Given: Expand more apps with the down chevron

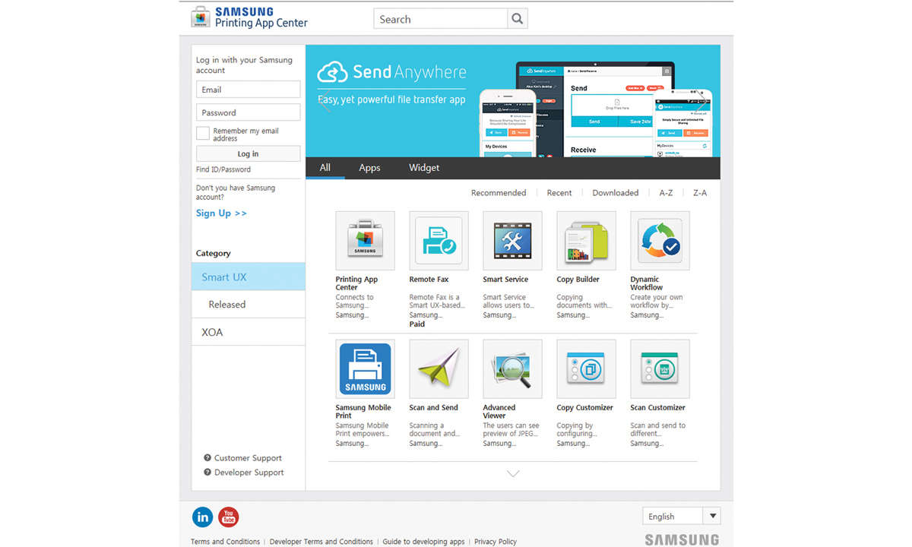Looking at the screenshot, I should click(x=513, y=473).
